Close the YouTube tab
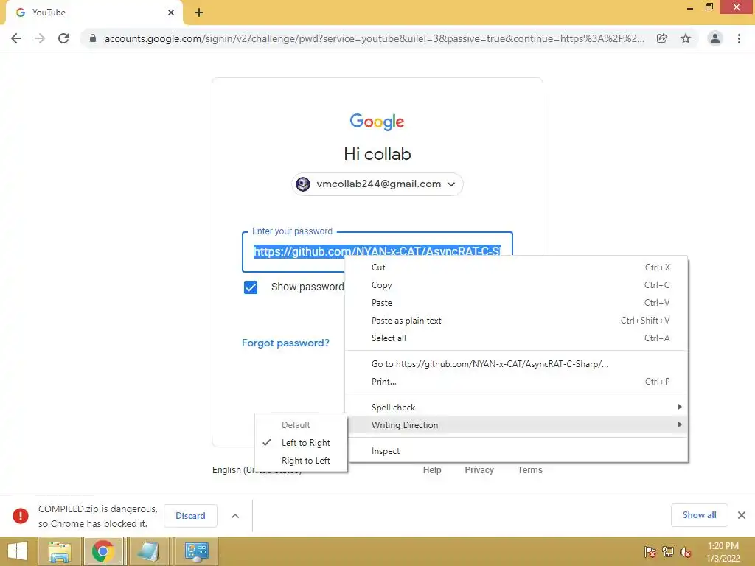 tap(171, 13)
